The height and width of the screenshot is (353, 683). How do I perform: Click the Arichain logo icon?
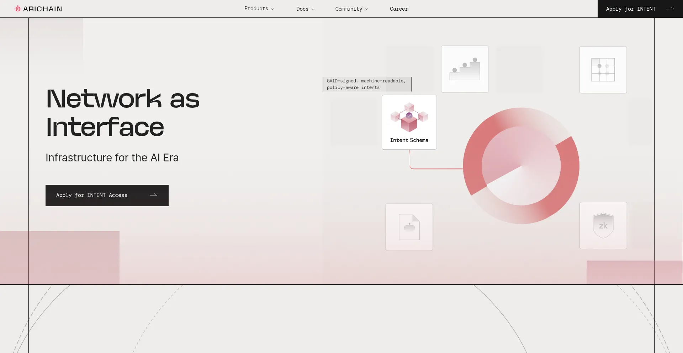coord(18,9)
